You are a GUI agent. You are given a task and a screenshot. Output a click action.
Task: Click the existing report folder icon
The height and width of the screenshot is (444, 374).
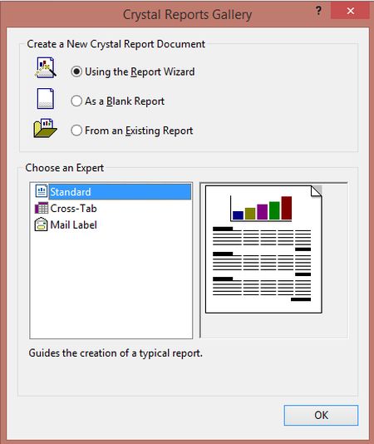[46, 128]
